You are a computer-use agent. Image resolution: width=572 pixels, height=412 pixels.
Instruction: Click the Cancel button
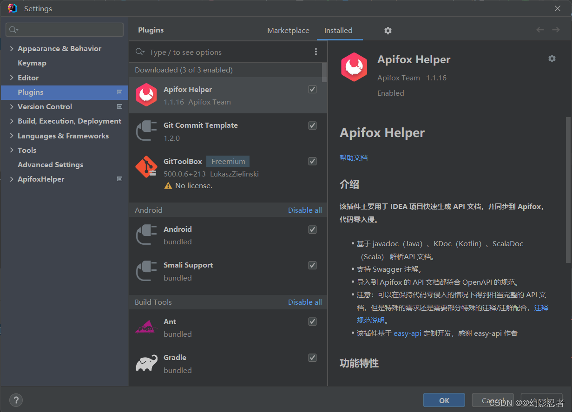pyautogui.click(x=493, y=400)
